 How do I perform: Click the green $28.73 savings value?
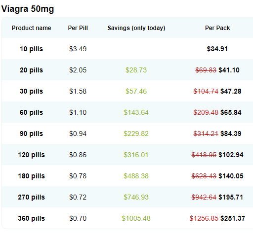136,70
